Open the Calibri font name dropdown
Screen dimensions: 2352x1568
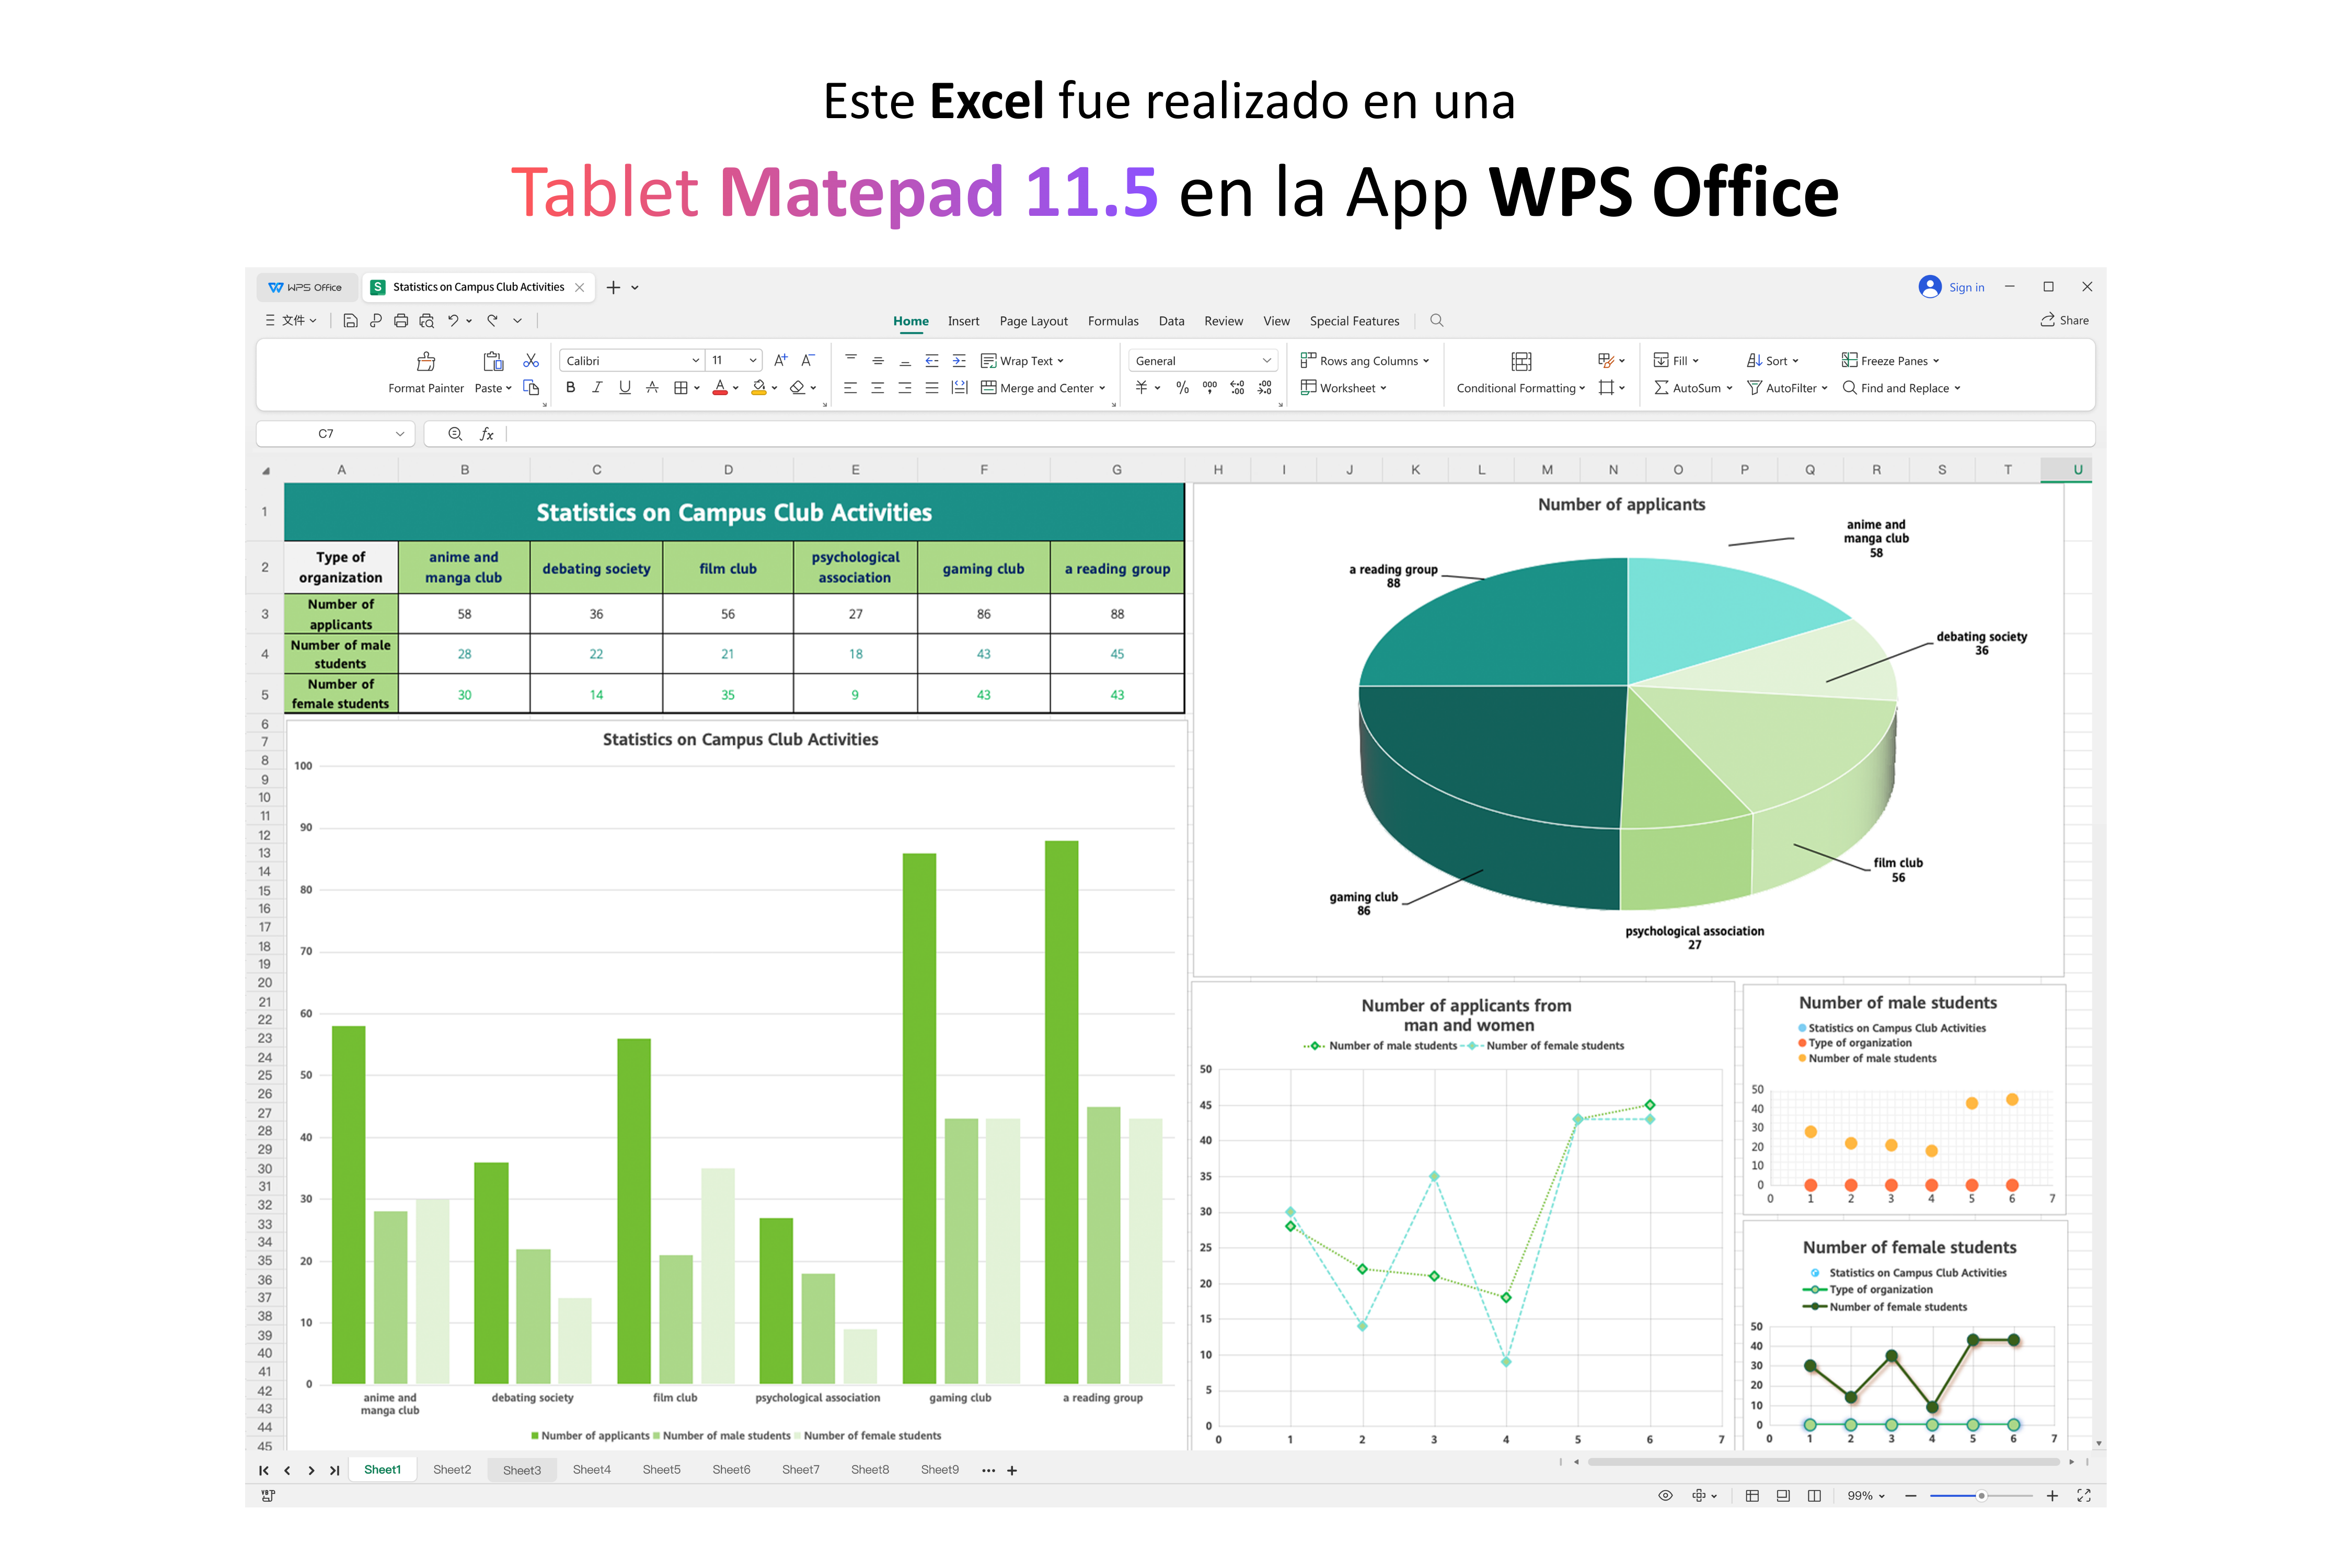695,360
